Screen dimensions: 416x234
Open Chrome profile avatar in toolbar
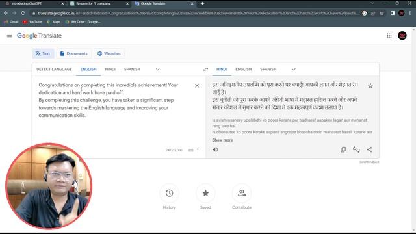click(402, 13)
